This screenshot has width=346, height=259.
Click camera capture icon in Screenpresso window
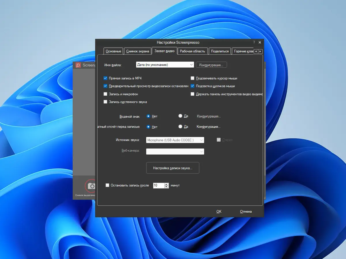click(90, 186)
